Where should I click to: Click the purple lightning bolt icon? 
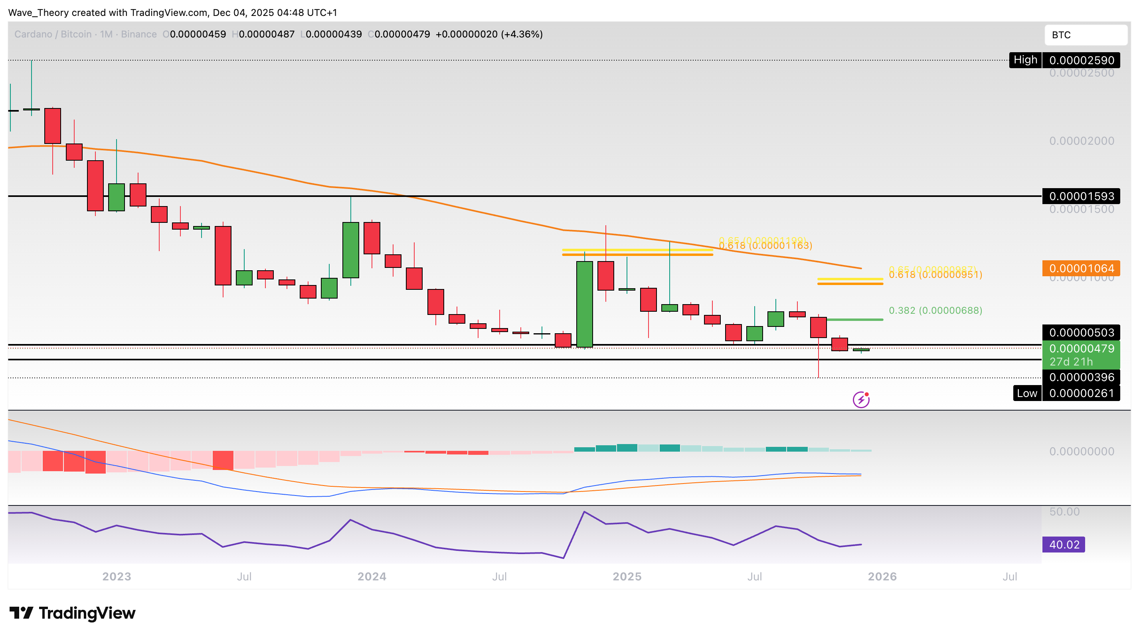tap(861, 400)
